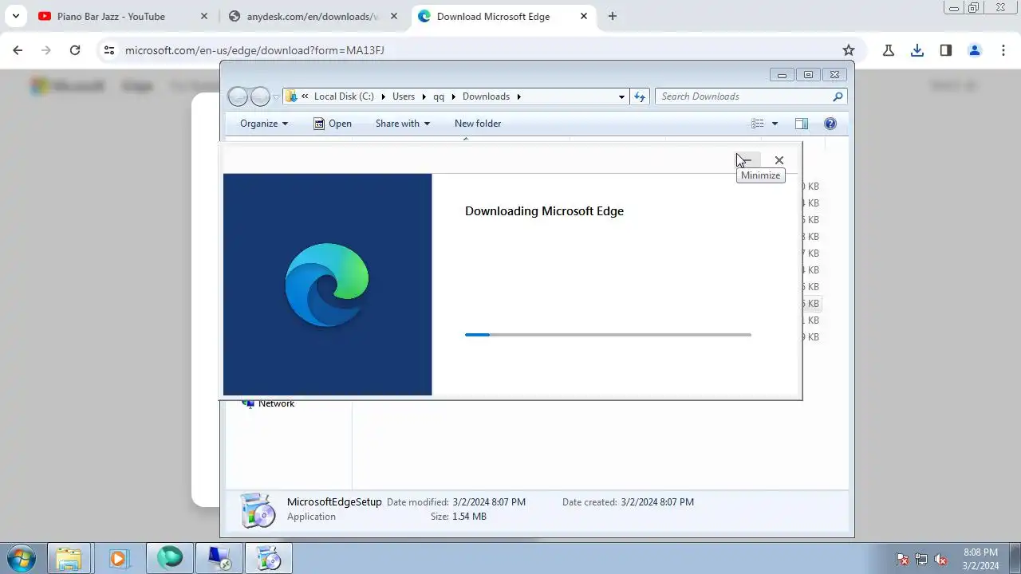1021x574 pixels.
Task: Click the search magnifier in Explorer
Action: coord(838,96)
